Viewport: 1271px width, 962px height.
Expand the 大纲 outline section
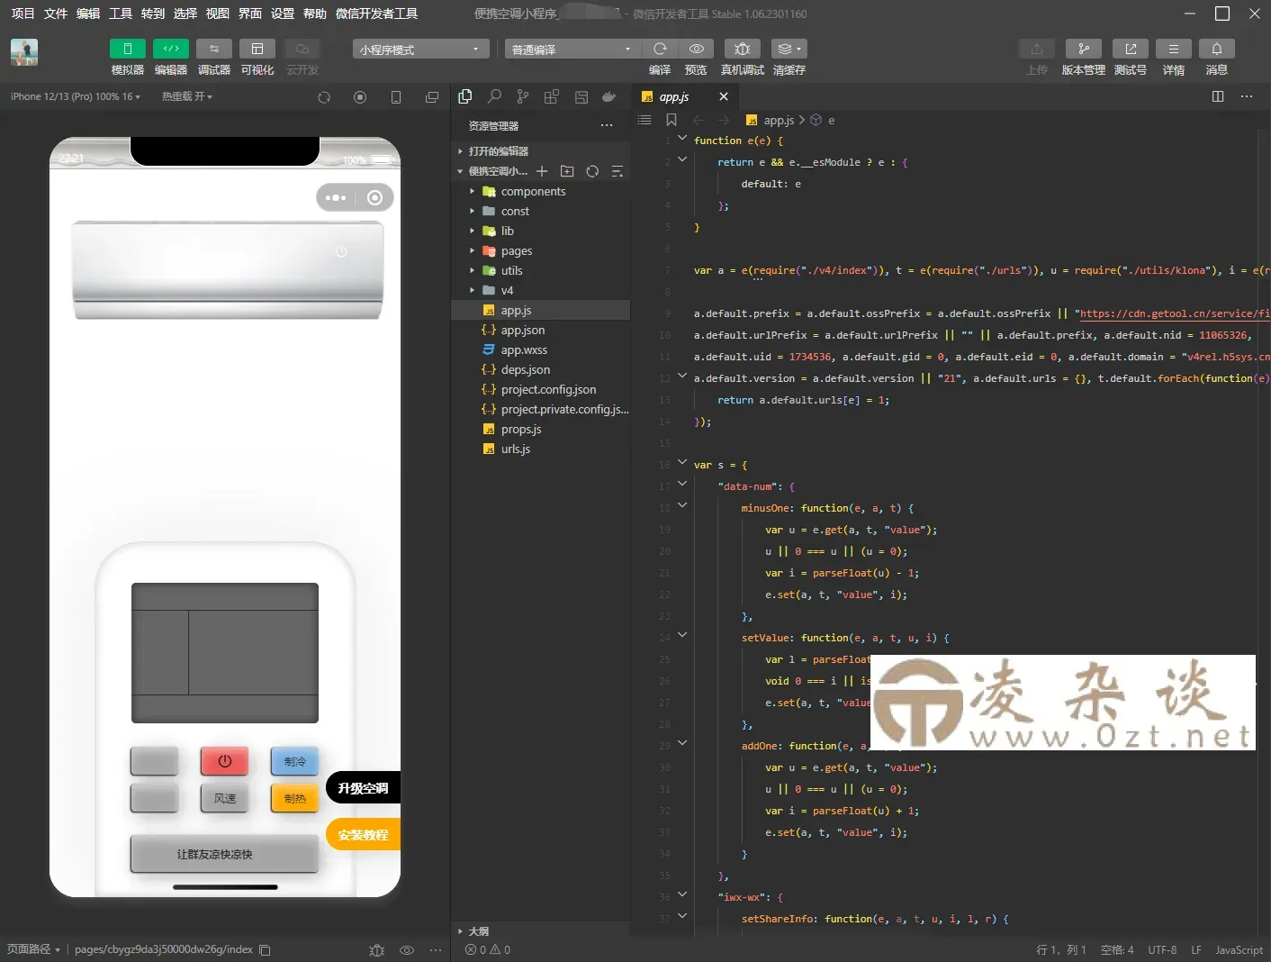pos(540,931)
